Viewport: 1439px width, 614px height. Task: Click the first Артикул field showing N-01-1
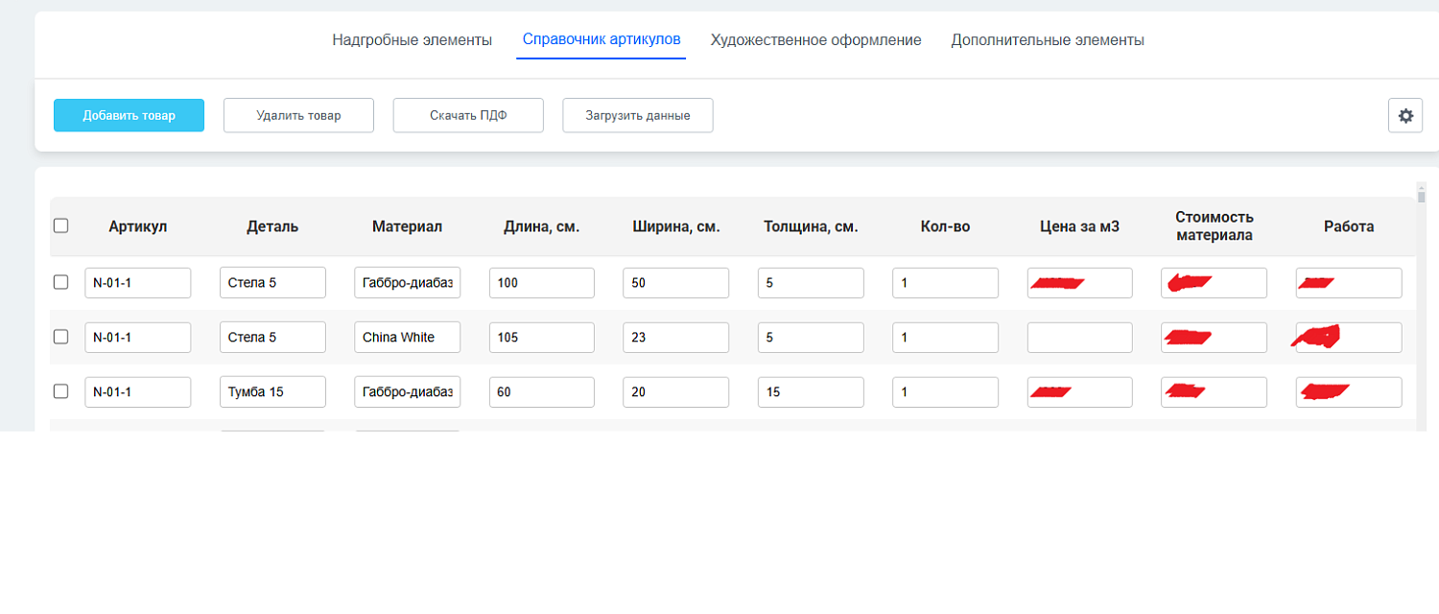pos(138,282)
